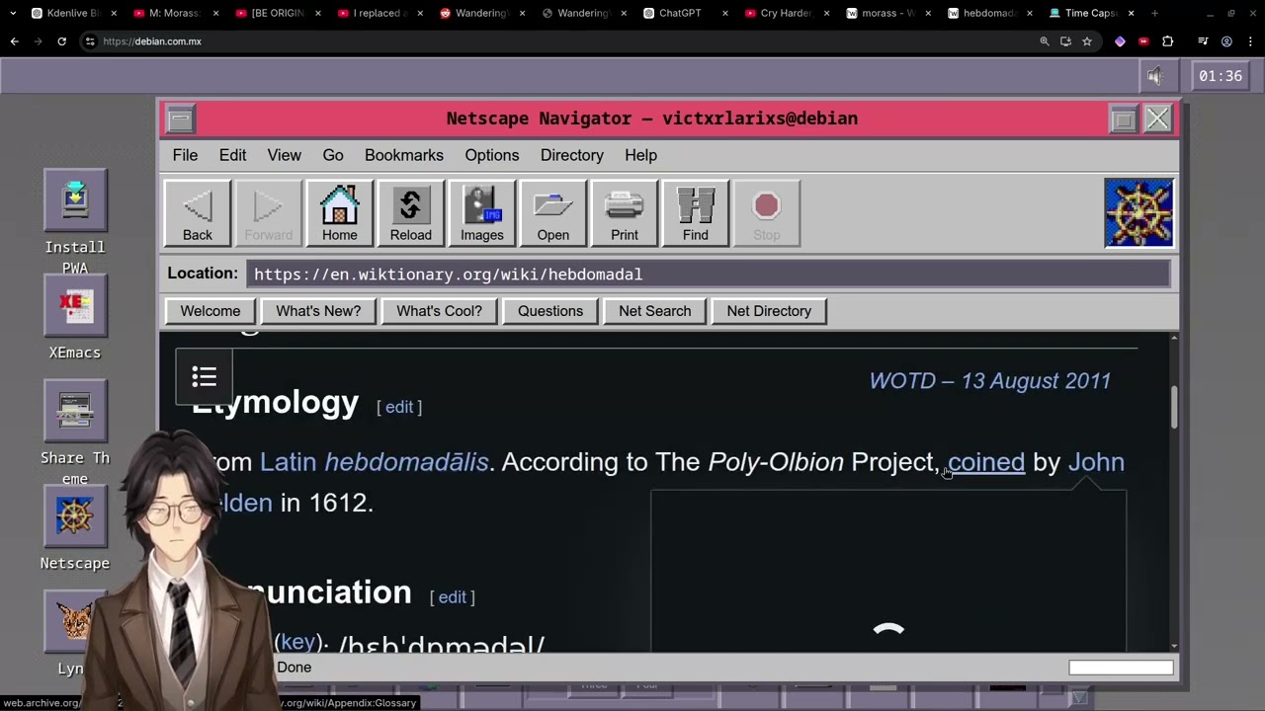The width and height of the screenshot is (1265, 711).
Task: Click the Stop sign toolbar button
Action: click(766, 212)
